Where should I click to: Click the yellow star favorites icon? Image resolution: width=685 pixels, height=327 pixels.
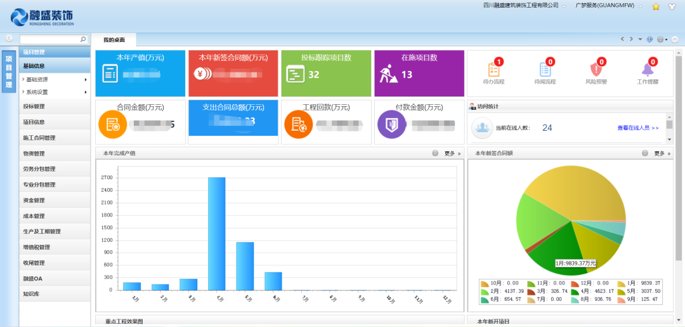point(655,6)
